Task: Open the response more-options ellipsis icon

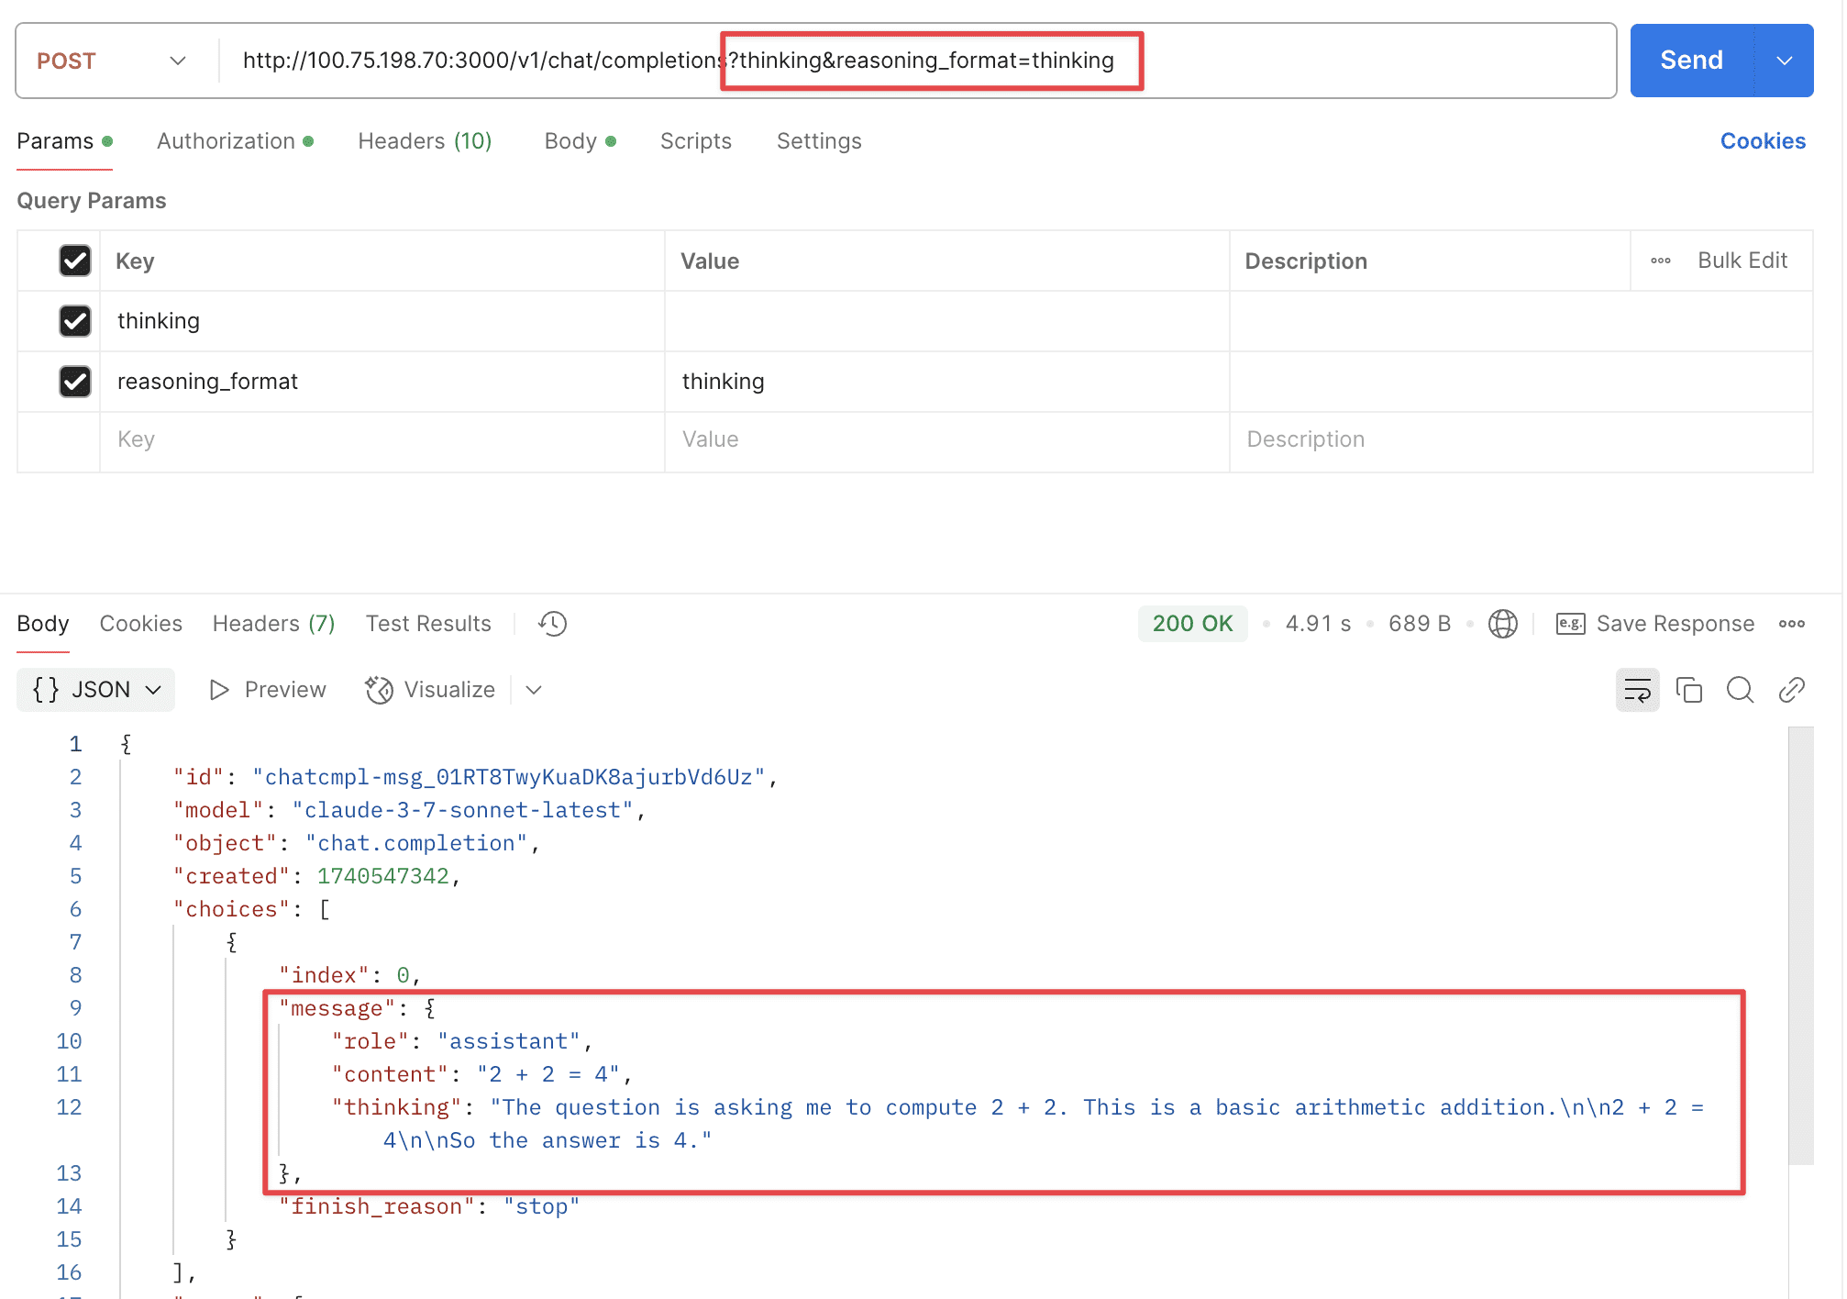Action: tap(1791, 624)
